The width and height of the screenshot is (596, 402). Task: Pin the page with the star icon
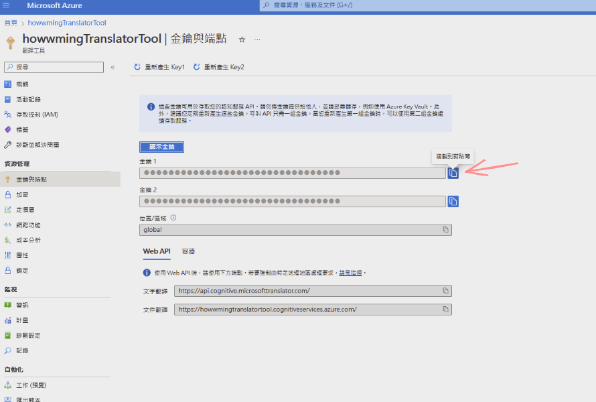click(242, 40)
